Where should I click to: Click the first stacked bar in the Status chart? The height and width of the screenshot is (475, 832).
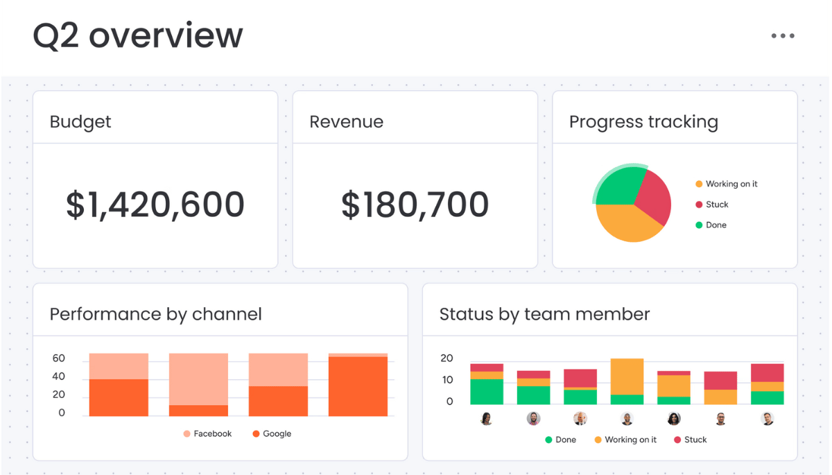(x=487, y=384)
